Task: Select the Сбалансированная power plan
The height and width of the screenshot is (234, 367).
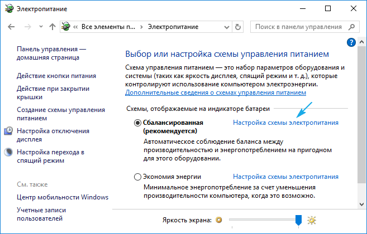Action: [138, 123]
